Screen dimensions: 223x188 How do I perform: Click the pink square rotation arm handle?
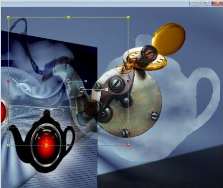pyautogui.click(x=106, y=89)
